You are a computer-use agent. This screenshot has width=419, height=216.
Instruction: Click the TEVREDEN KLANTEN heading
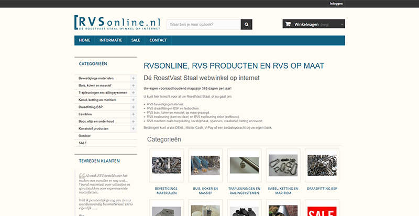(99, 161)
